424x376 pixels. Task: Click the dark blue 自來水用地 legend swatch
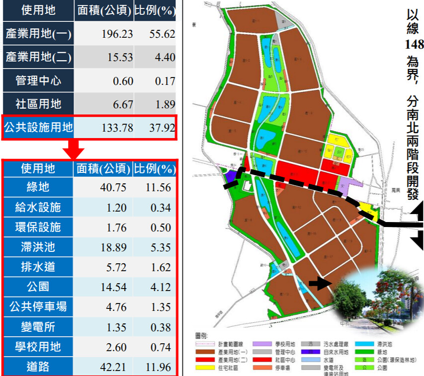[311, 352]
